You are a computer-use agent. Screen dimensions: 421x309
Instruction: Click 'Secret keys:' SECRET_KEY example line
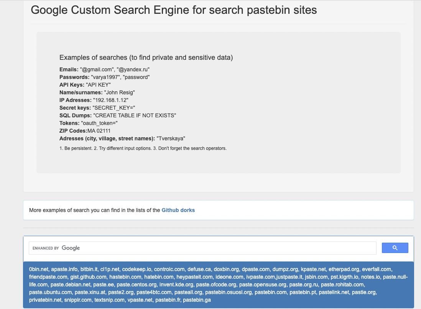[97, 108]
